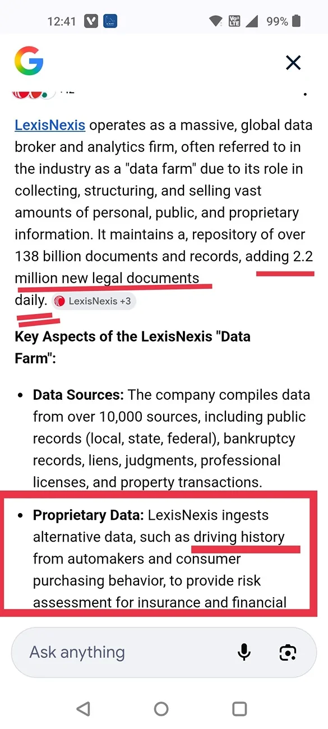This screenshot has height=729, width=328.
Task: Open Google Lens camera search icon
Action: [288, 652]
